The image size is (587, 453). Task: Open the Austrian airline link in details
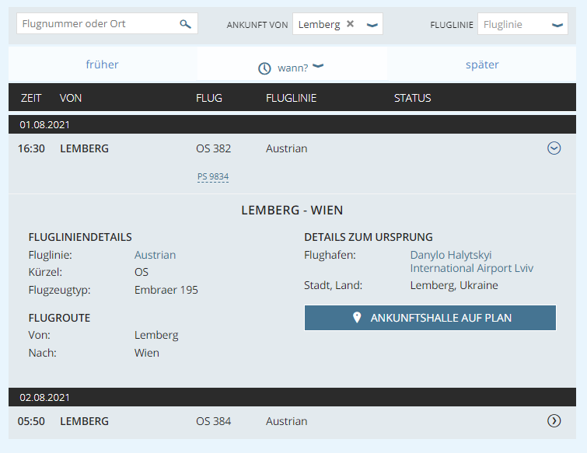[x=155, y=255]
